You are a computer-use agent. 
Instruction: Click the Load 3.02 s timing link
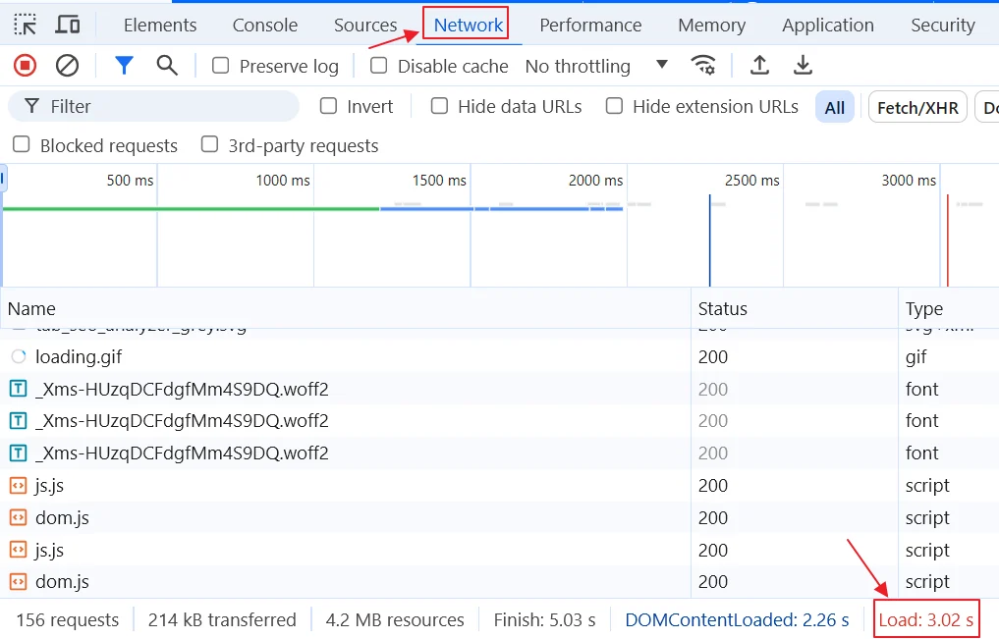tap(925, 619)
